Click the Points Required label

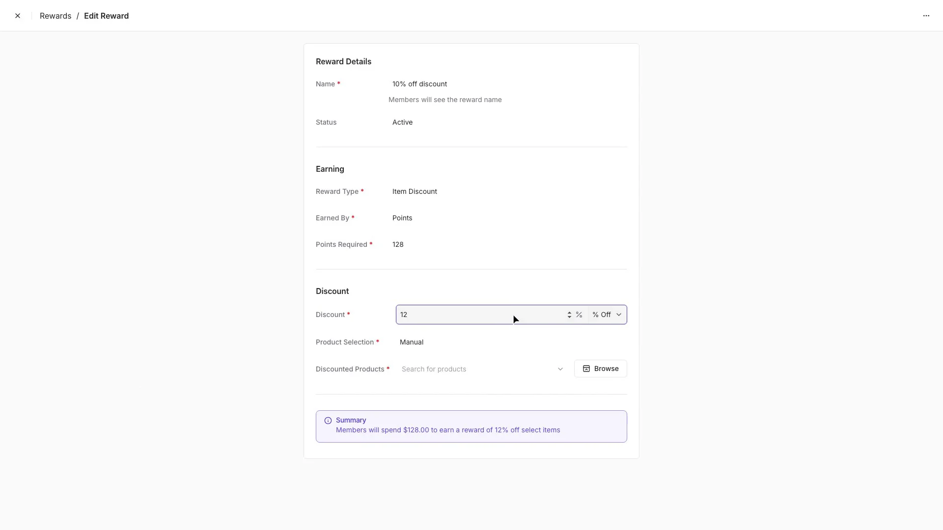(x=341, y=244)
